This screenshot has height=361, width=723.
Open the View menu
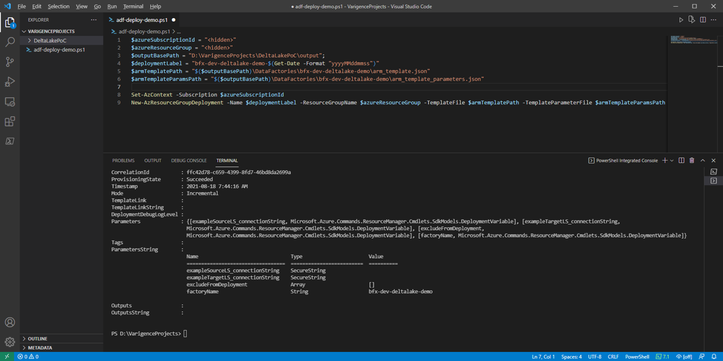click(x=81, y=6)
